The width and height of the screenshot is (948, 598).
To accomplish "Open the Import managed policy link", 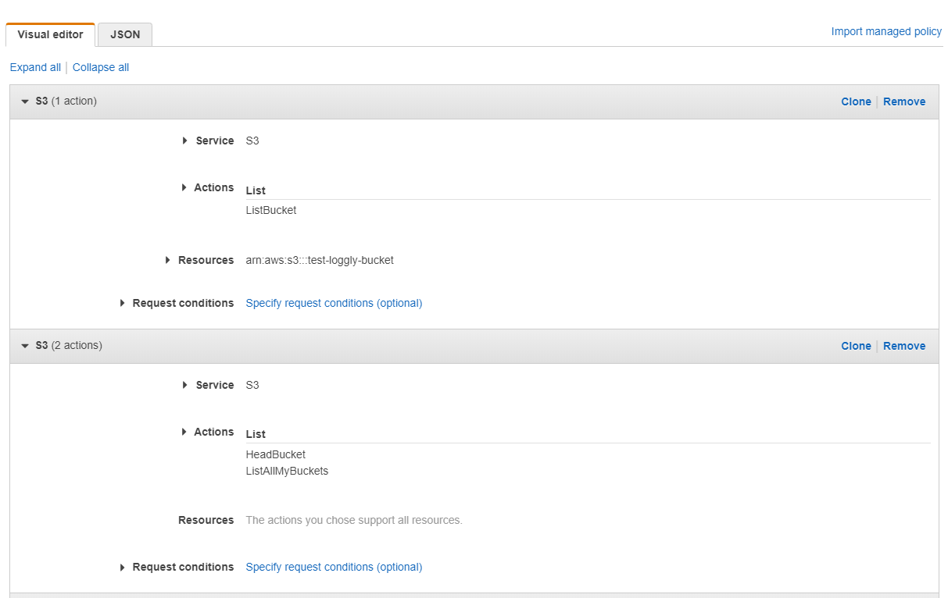I will tap(885, 31).
